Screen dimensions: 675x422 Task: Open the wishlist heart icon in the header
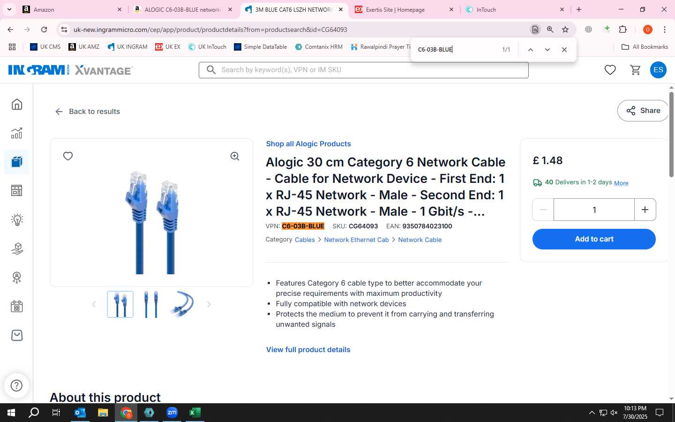pos(610,70)
